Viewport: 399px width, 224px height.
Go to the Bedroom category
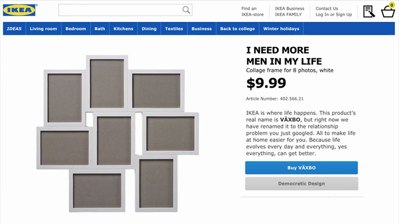76,29
